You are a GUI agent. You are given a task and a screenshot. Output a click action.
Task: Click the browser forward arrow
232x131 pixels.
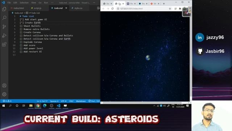point(108,9)
